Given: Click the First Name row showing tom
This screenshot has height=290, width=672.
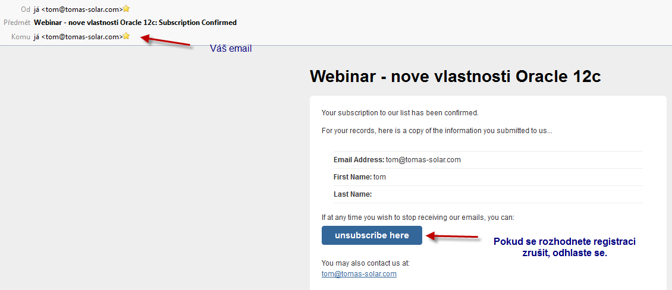Looking at the screenshot, I should [488, 177].
